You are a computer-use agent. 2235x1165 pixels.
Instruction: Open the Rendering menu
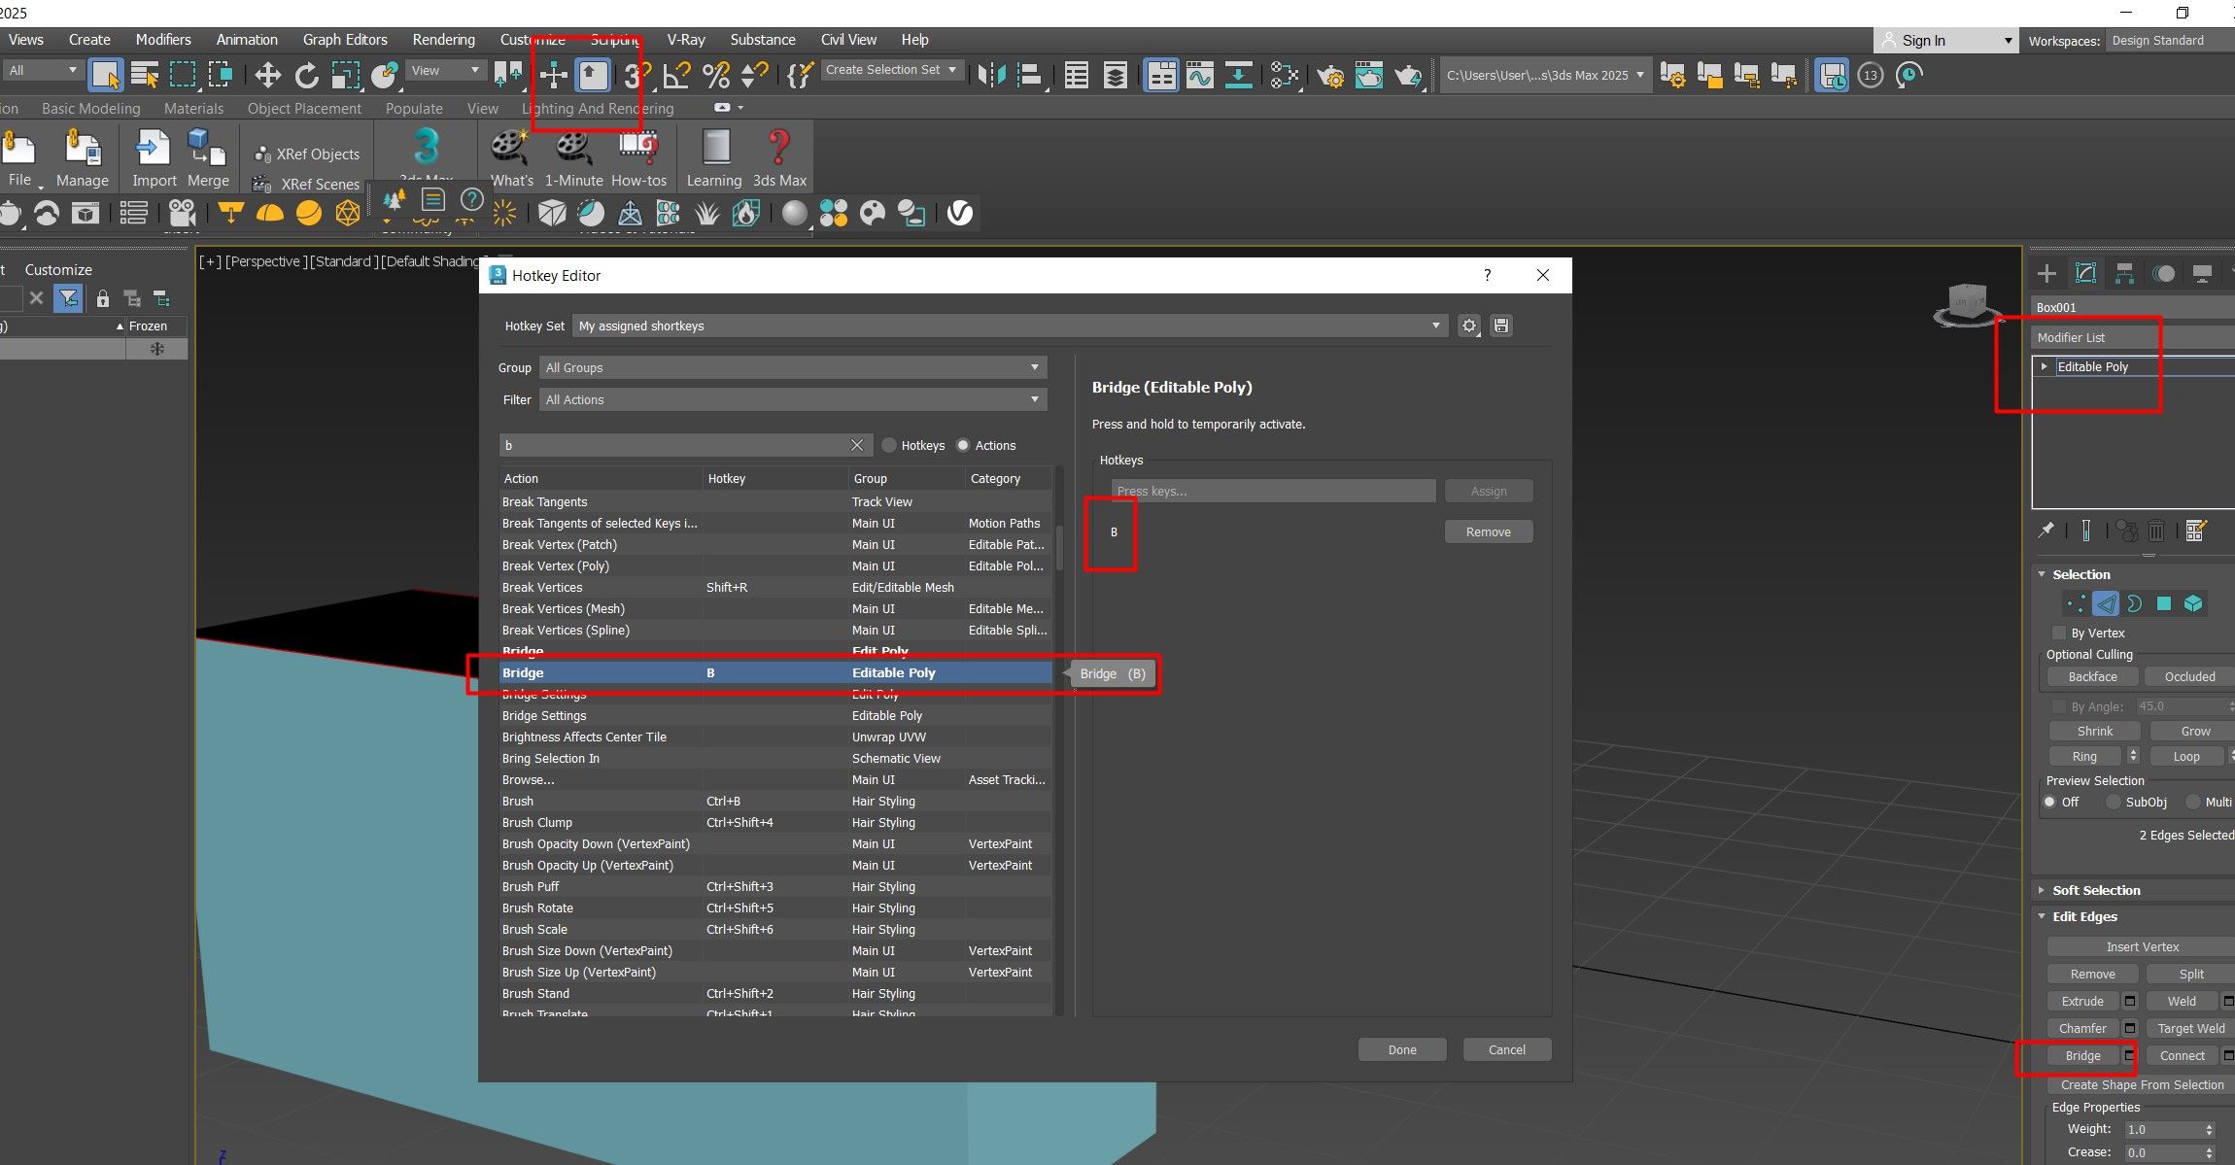coord(443,40)
